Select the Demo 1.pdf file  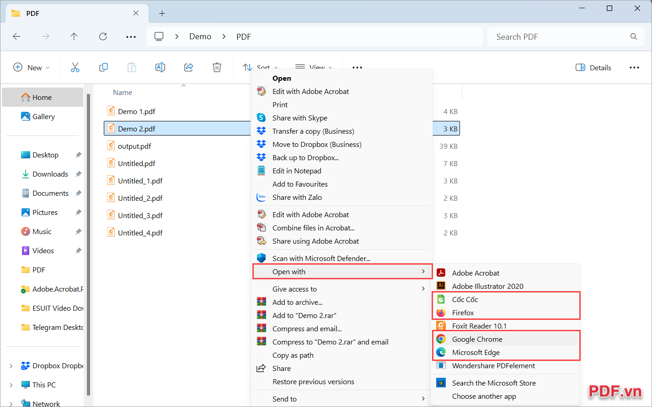[137, 111]
